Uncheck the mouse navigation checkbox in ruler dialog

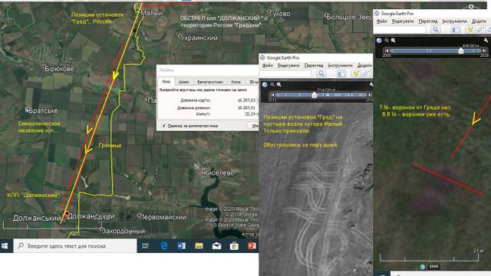tap(163, 126)
